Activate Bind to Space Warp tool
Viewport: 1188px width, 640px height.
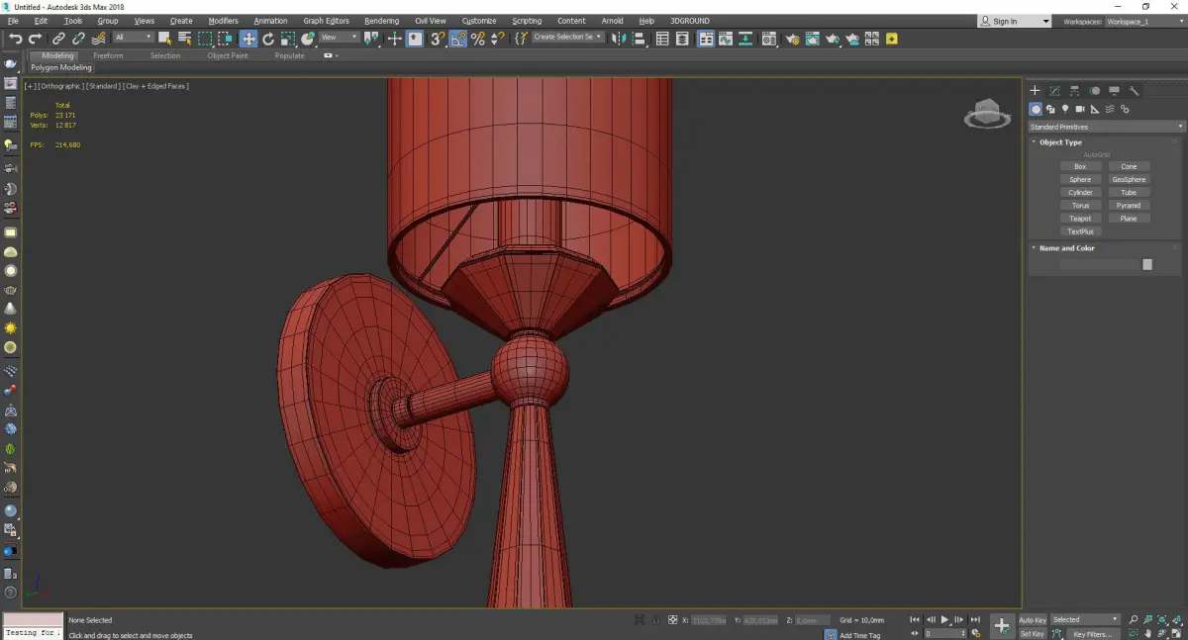[x=98, y=39]
